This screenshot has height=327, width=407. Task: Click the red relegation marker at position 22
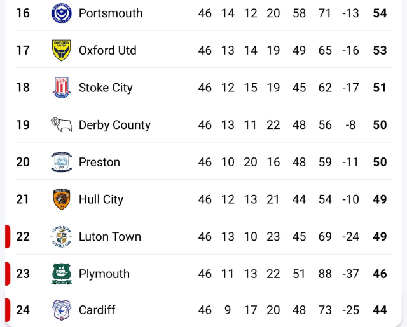point(7,237)
